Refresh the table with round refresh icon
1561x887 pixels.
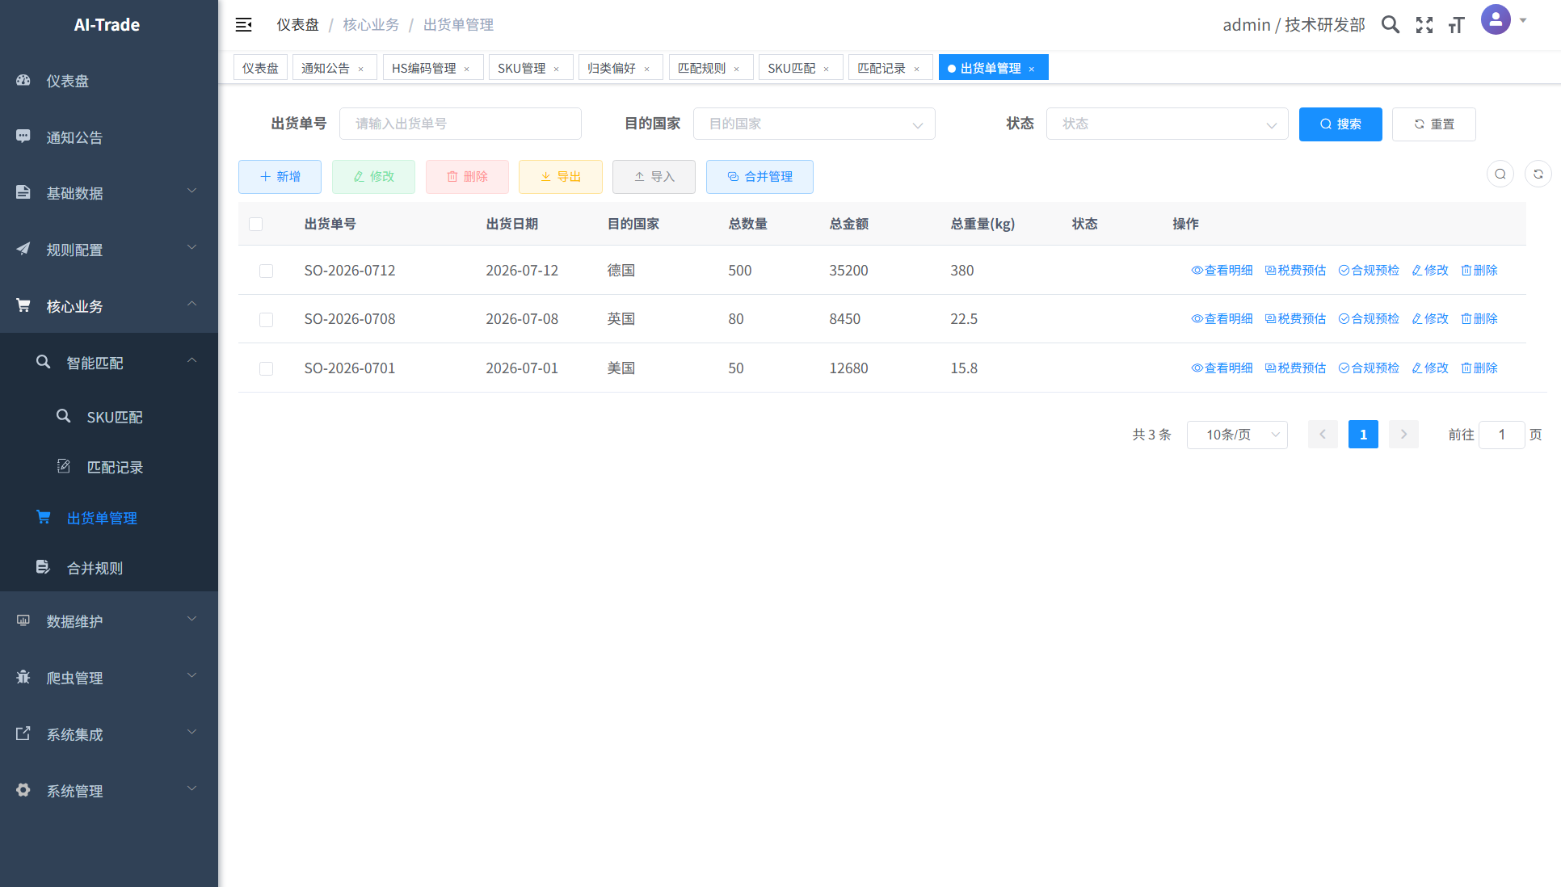coord(1538,174)
